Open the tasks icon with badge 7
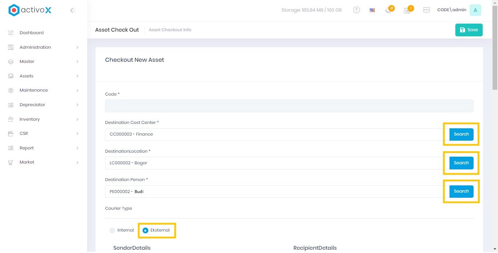The width and height of the screenshot is (498, 253). click(x=407, y=10)
